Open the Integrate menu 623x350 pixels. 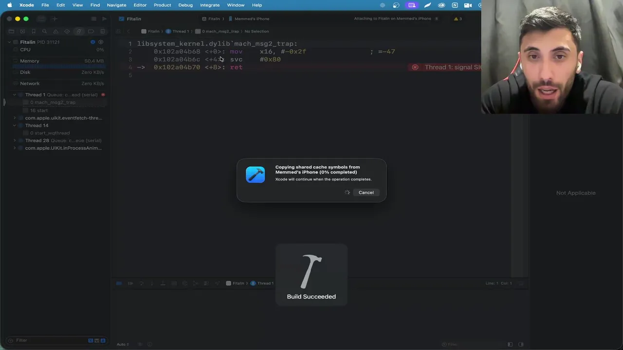pyautogui.click(x=210, y=5)
